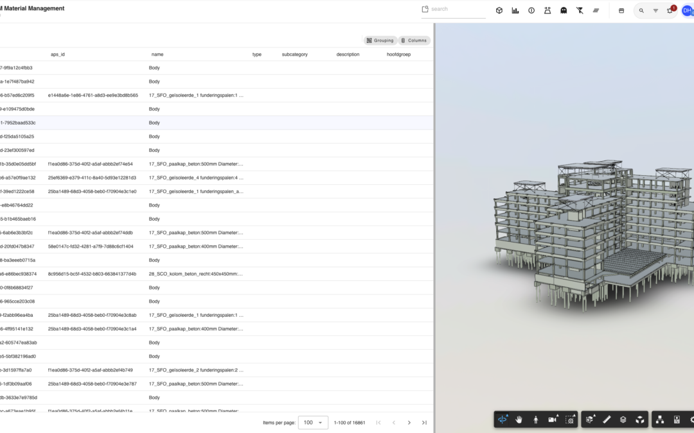The width and height of the screenshot is (694, 433).
Task: Activate the Explode model tool
Action: tap(640, 420)
